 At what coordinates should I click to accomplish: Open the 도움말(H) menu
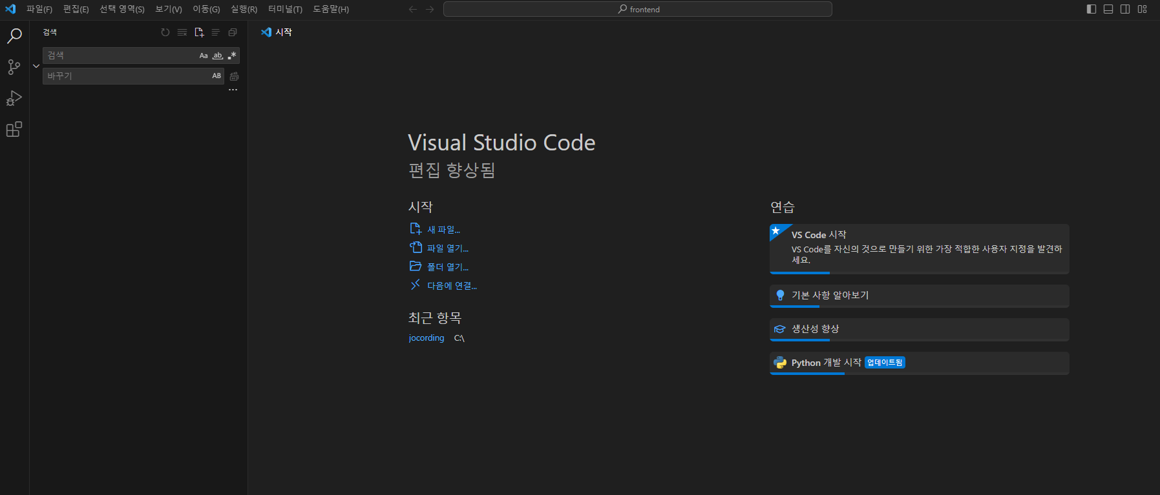[331, 9]
